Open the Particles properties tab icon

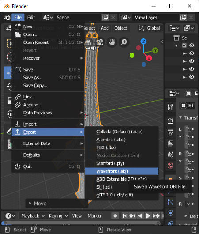tap(170, 202)
